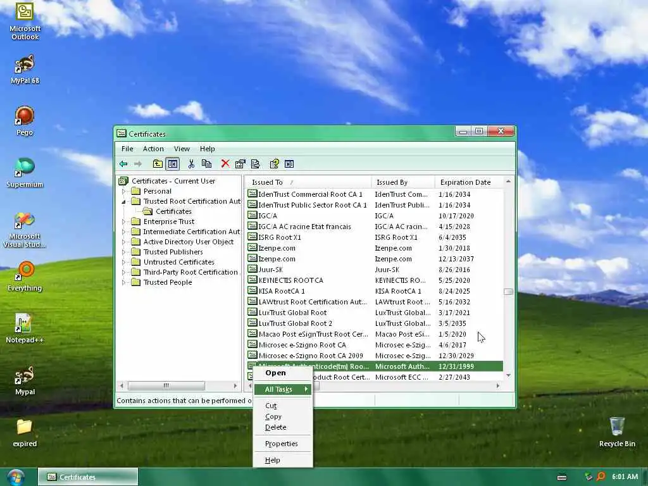Select the Izenpe.com certificate expiring 12/13/2037
Screen dimensions: 648x486
click(x=375, y=259)
